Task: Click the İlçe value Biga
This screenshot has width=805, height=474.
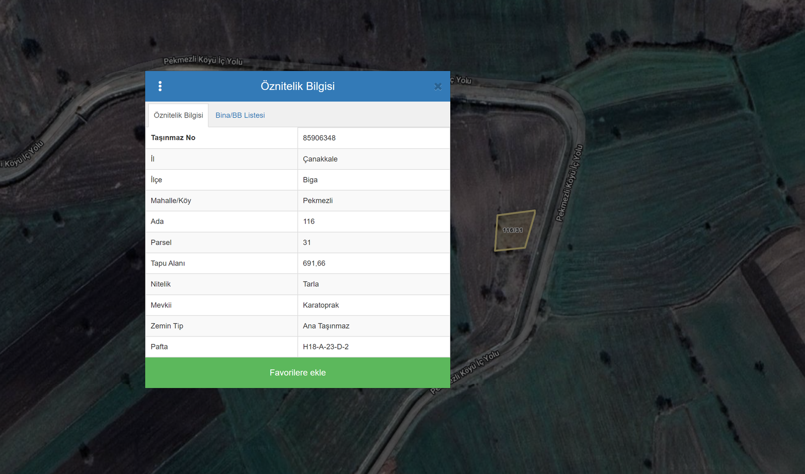Action: 310,180
